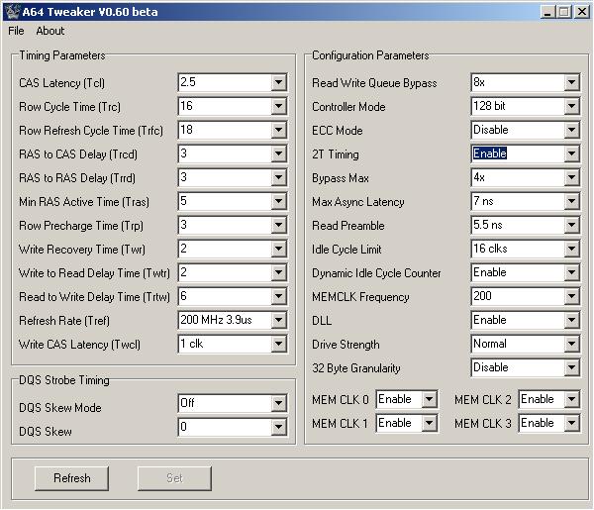Viewport: 594px width, 510px height.
Task: Open Read Write Queue Bypass dropdown
Action: pyautogui.click(x=571, y=82)
